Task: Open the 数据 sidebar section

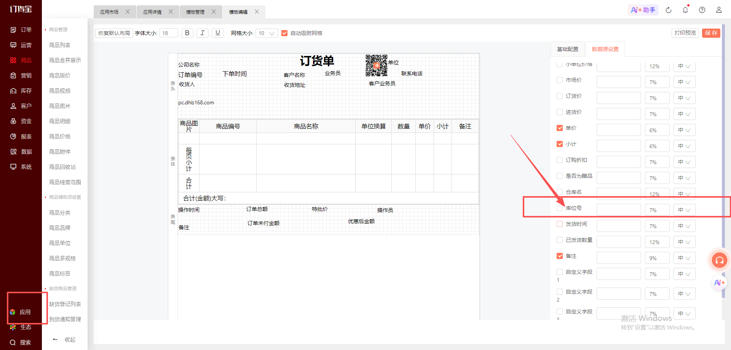Action: [x=21, y=152]
